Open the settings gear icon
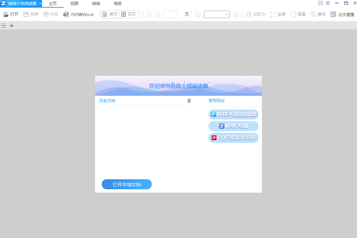The width and height of the screenshot is (357, 238). 328,3
